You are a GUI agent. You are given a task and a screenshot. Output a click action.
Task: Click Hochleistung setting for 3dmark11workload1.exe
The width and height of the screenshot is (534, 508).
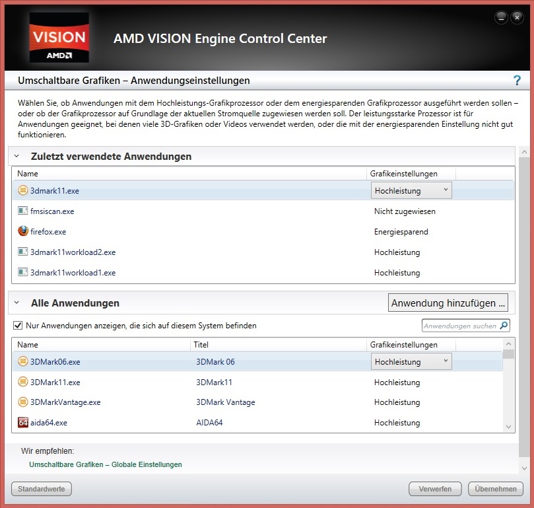point(397,273)
